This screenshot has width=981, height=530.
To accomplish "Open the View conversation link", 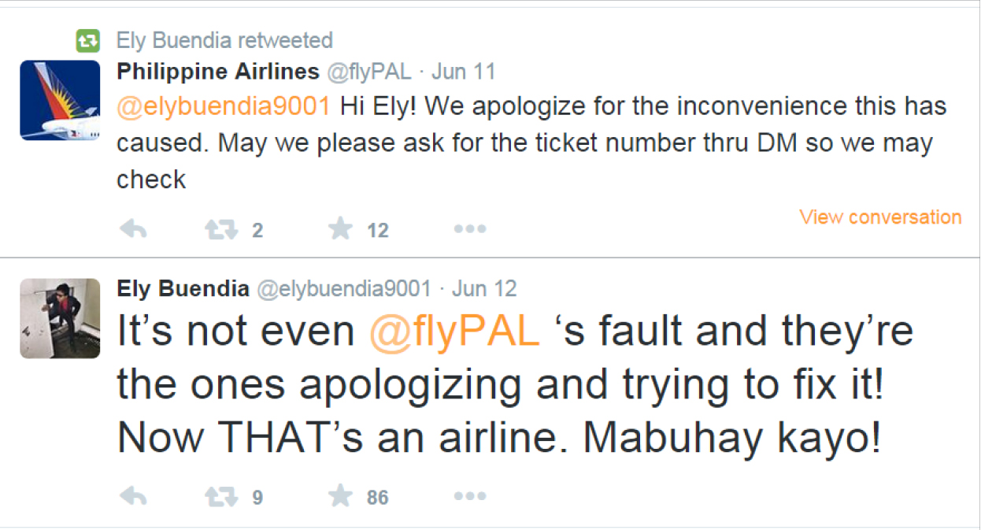I will point(880,217).
